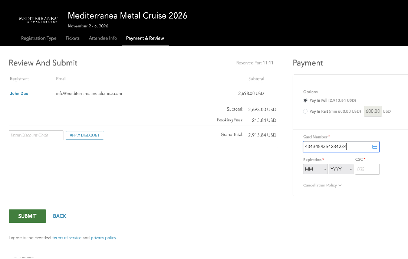This screenshot has width=408, height=259.
Task: Click the Back link
Action: point(59,216)
